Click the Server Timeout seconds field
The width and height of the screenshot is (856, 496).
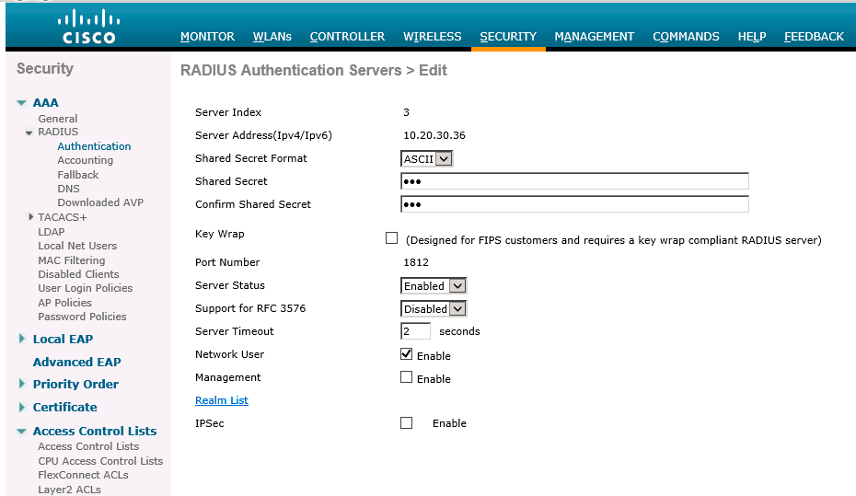pos(415,331)
